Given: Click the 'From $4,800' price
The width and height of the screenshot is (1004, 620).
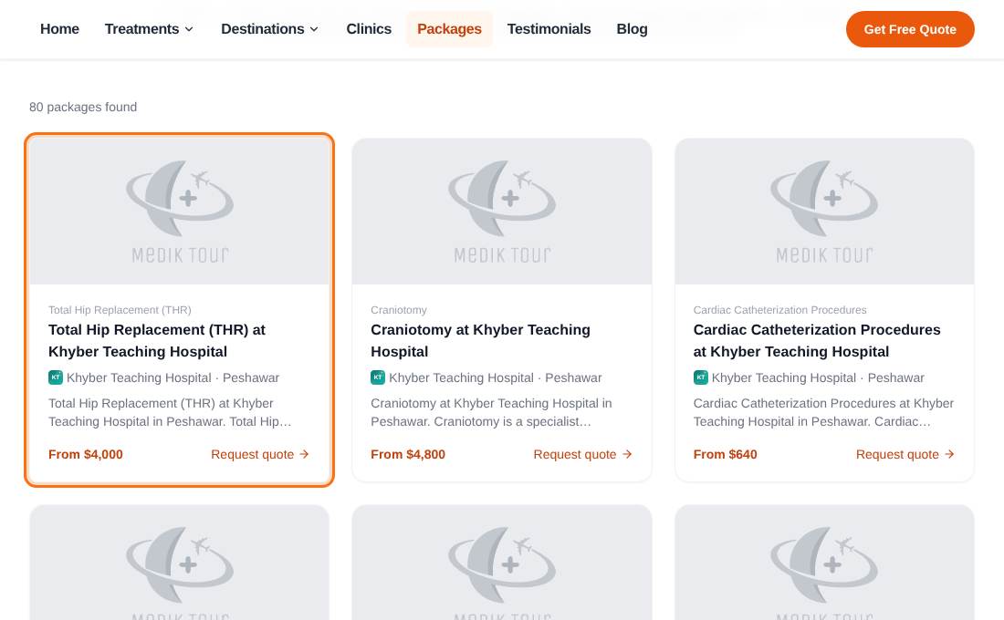Looking at the screenshot, I should (x=408, y=454).
